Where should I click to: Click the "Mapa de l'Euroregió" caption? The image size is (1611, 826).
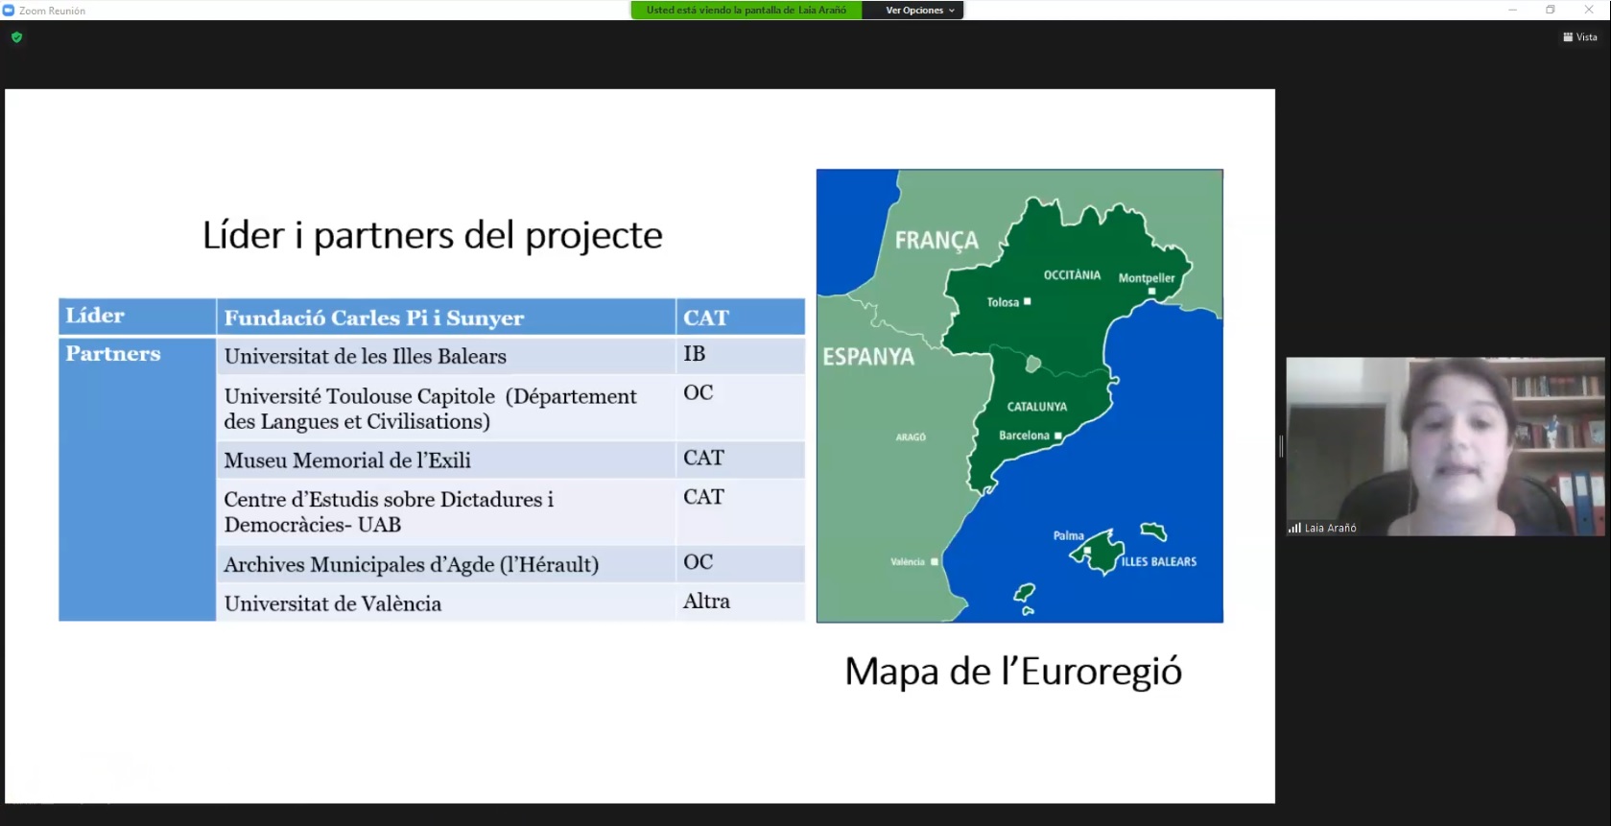click(1013, 672)
